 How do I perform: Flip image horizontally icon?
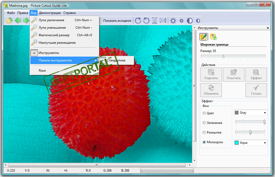(x=163, y=21)
